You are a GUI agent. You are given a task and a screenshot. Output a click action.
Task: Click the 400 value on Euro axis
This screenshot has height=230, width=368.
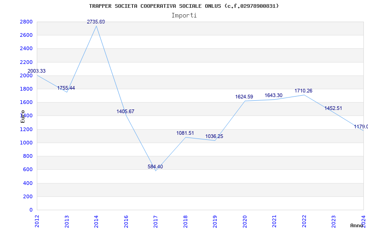28,183
